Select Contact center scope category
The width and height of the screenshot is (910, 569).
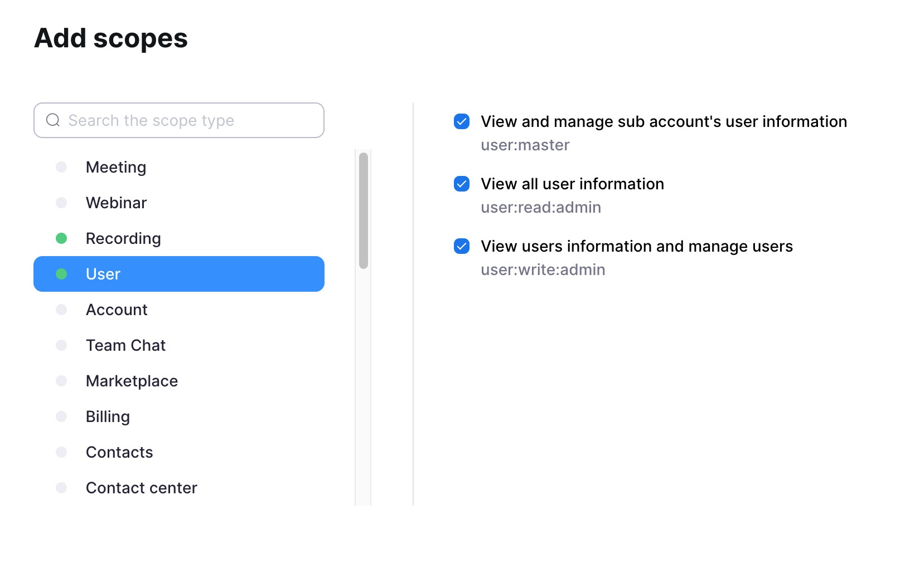pos(141,488)
